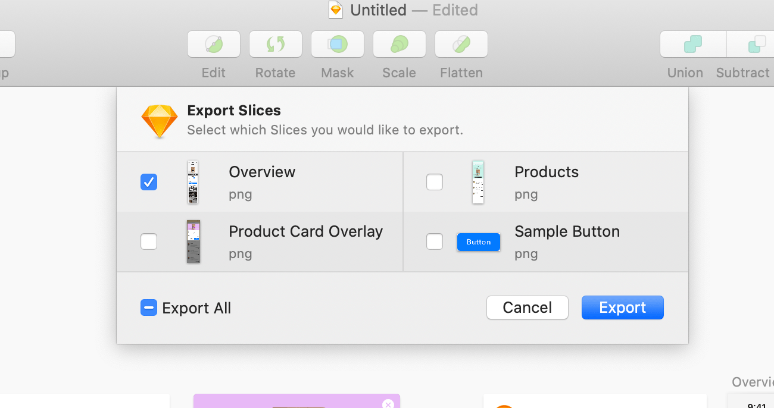Click the Overview slice thumbnail
The height and width of the screenshot is (408, 774).
193,182
